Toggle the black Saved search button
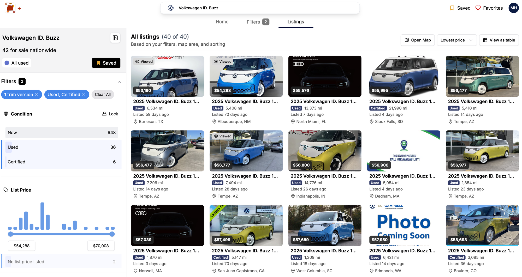Viewport: 522px width, 277px height. (106, 63)
